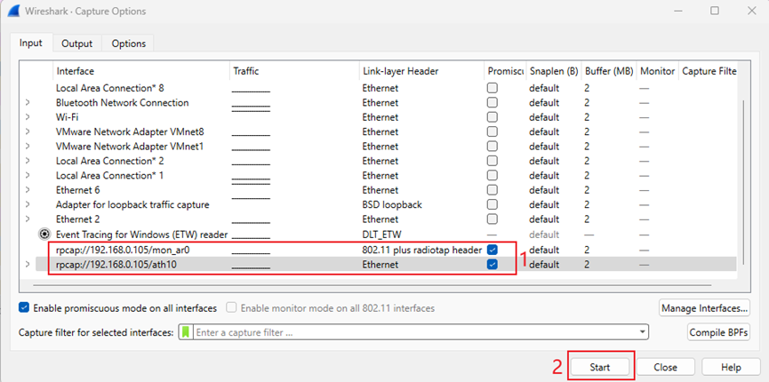Screen dimensions: 769x382
Task: Sort by the Interface column header
Action: (141, 71)
